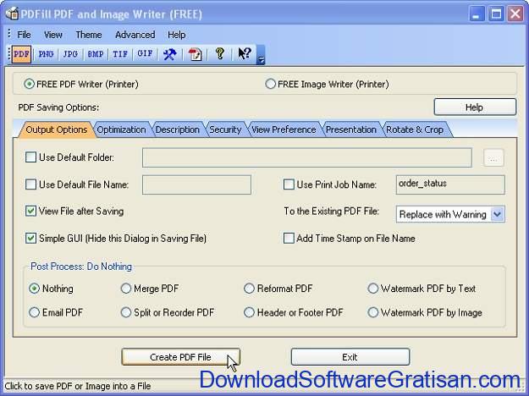Minimize the PDFill window
The width and height of the screenshot is (529, 396).
(x=477, y=14)
